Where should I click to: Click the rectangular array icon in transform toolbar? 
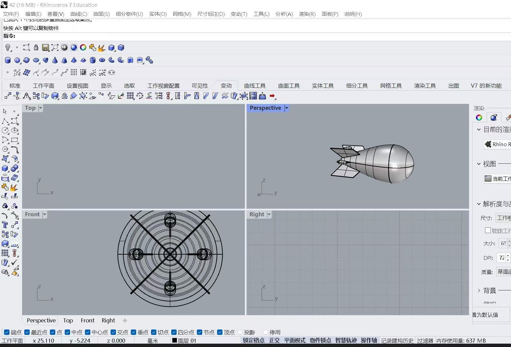[x=130, y=96]
